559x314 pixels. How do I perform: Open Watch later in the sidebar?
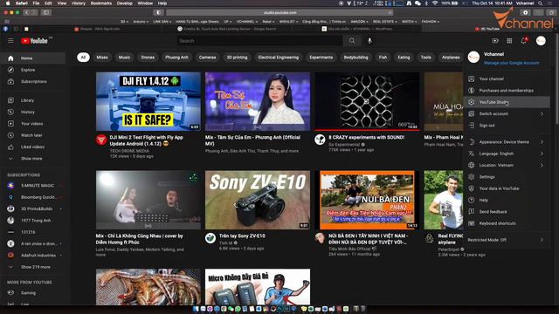point(33,135)
